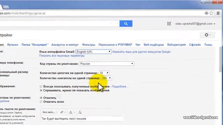This screenshot has width=223, height=125.
Task: Open Пересылка и POP/IMAP tab
Action: tap(115, 45)
